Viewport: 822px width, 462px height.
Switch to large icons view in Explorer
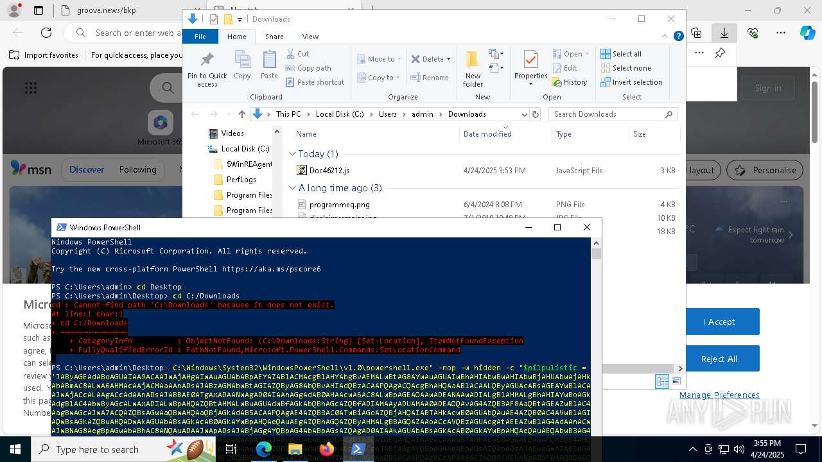point(676,381)
